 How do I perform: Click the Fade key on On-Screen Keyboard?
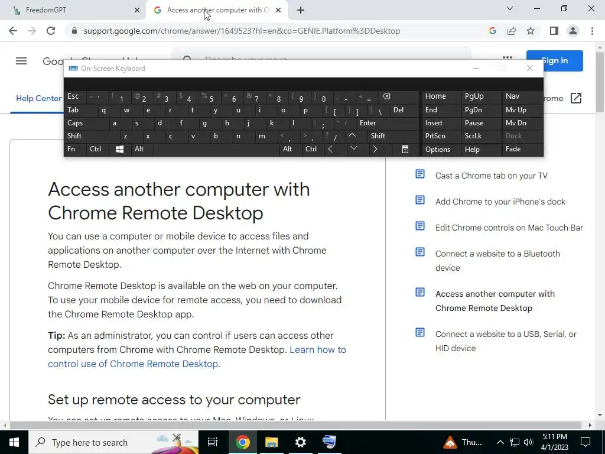(x=522, y=149)
